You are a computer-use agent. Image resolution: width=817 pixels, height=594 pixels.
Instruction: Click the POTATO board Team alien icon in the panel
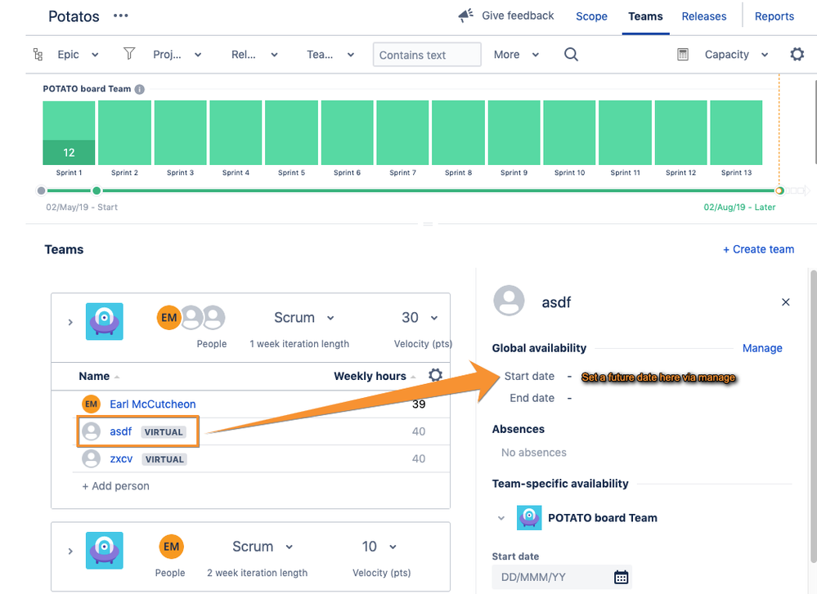pos(529,517)
